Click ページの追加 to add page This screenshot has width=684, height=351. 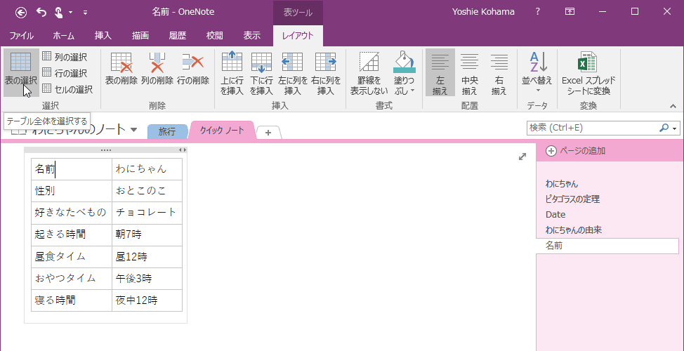click(576, 151)
